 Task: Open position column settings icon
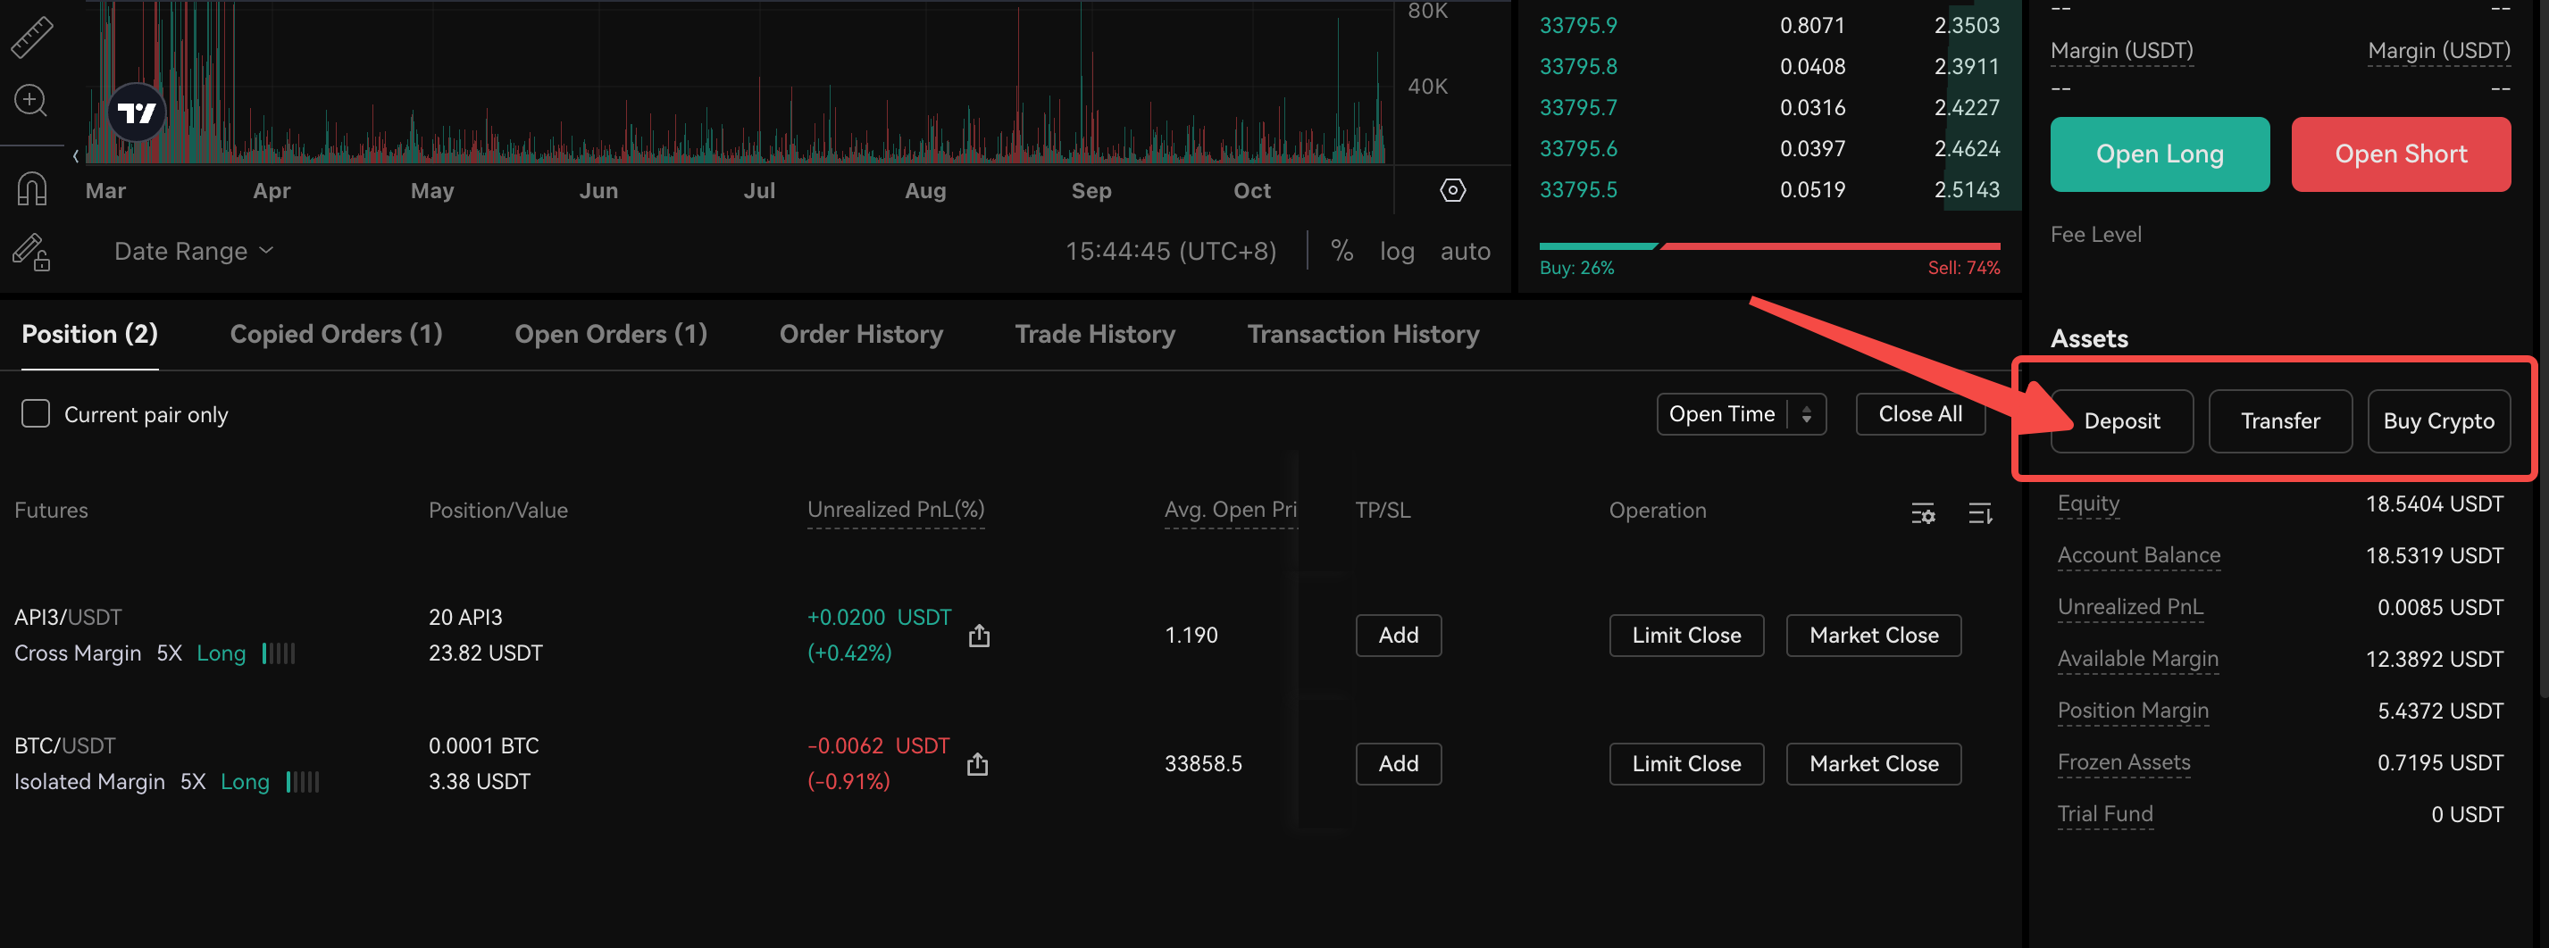[x=1923, y=513]
